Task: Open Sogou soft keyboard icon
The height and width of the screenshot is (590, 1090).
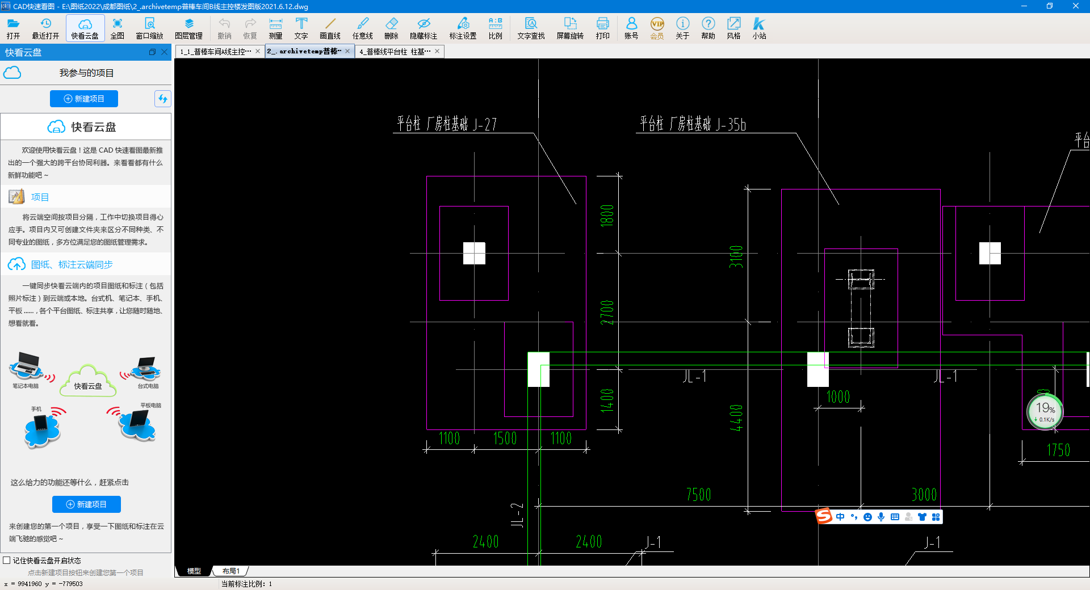Action: 895,517
